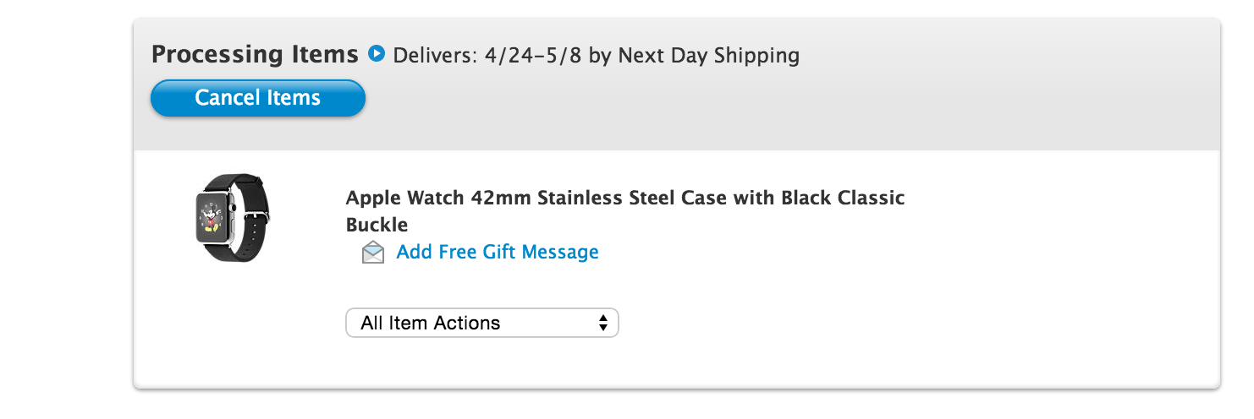Click the word Delivers in status line
Viewport: 1254px width, 419px height.
436,56
